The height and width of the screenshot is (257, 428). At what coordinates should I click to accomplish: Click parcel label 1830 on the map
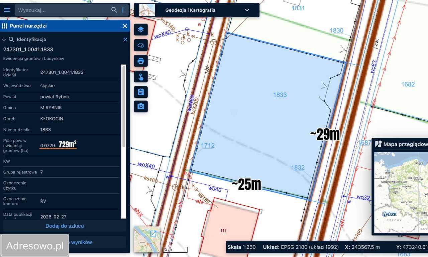(x=336, y=30)
